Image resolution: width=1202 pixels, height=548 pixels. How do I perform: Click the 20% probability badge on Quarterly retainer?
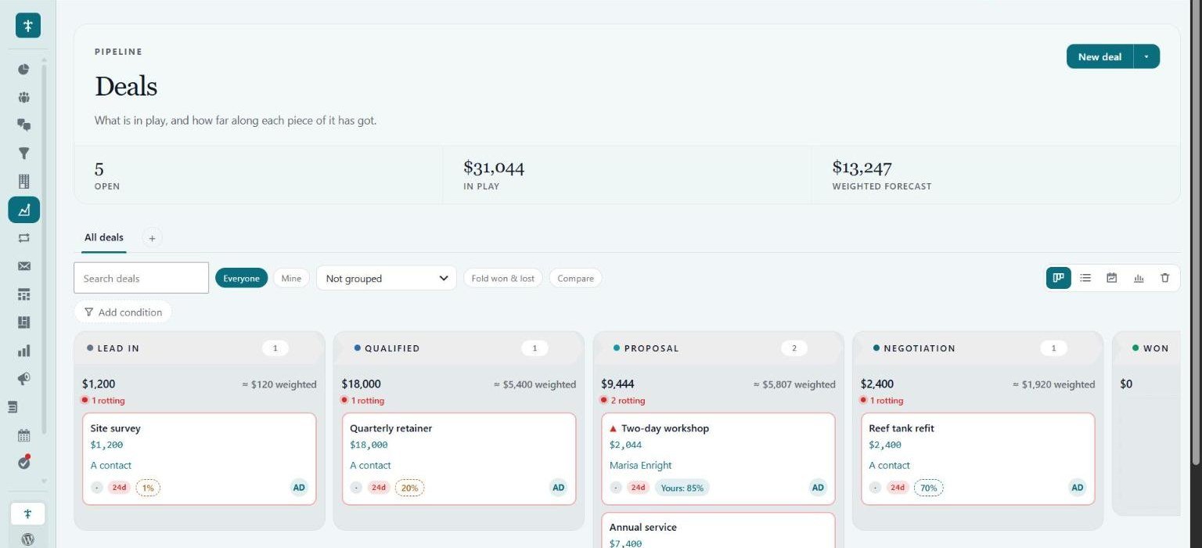[x=409, y=488]
